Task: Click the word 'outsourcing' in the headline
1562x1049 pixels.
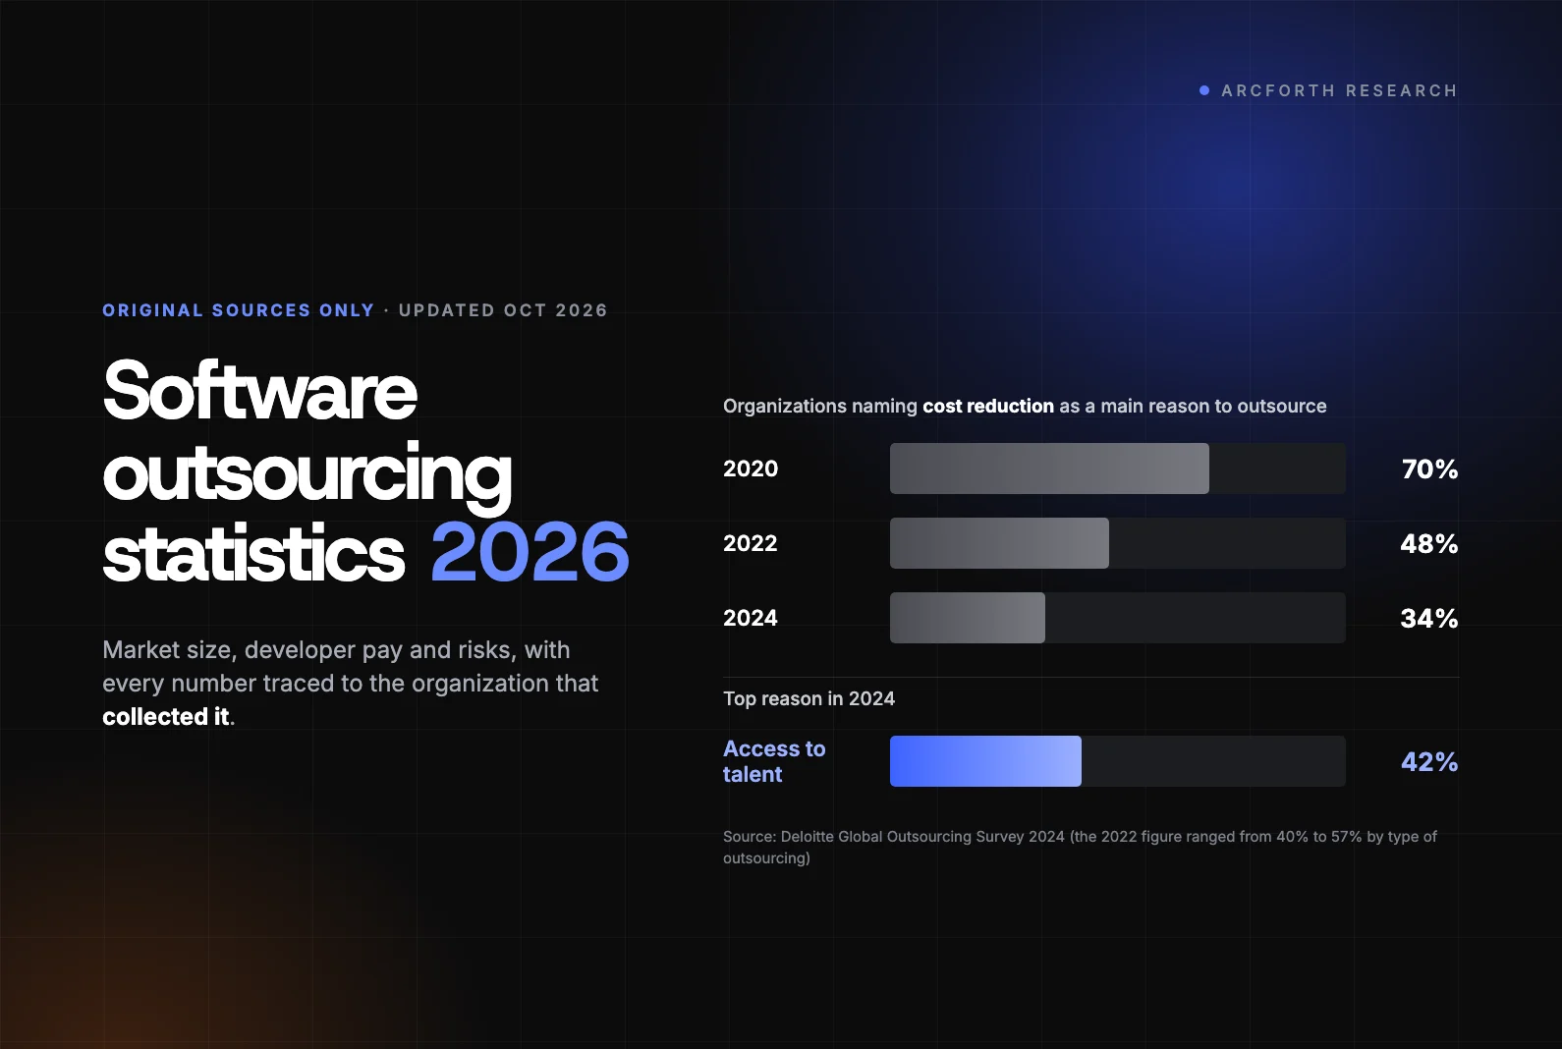Action: [x=307, y=474]
